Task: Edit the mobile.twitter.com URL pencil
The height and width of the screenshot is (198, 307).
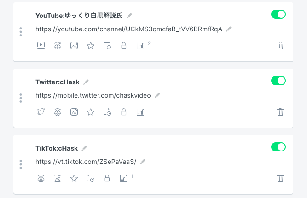Action: click(x=157, y=95)
